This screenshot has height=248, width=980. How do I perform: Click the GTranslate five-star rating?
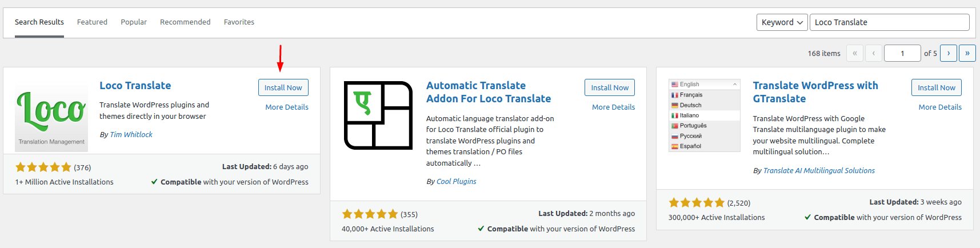pos(697,203)
